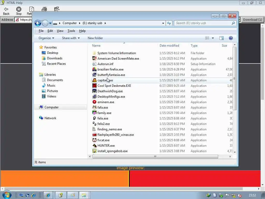265x199 pixels.
Task: Toggle the preview pane icon
Action: tap(222, 38)
